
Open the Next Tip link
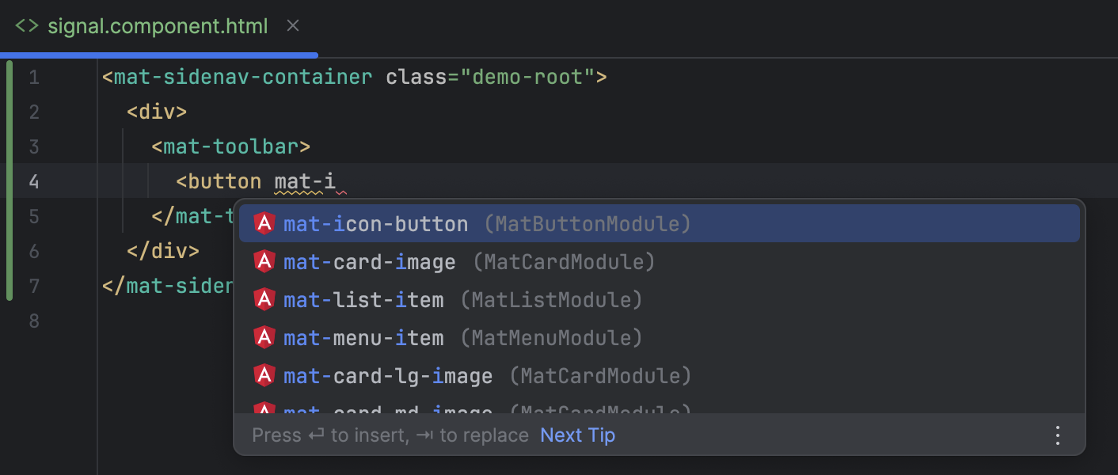coord(577,435)
